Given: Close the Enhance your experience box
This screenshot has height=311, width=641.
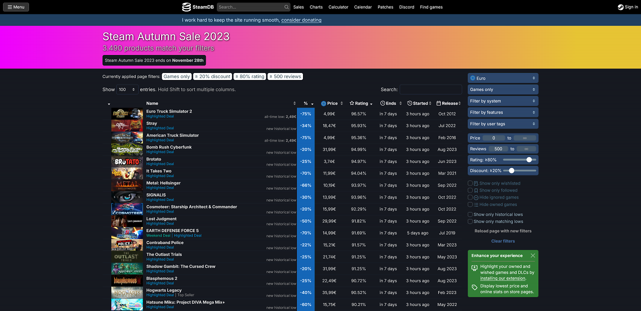Looking at the screenshot, I should pos(533,255).
